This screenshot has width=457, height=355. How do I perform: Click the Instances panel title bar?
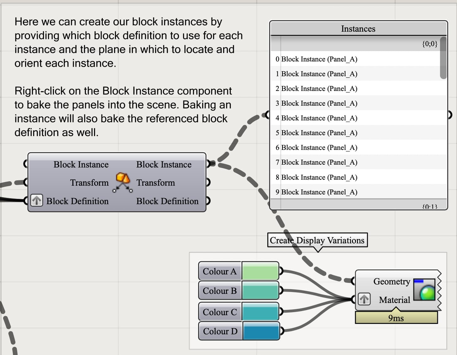(358, 29)
